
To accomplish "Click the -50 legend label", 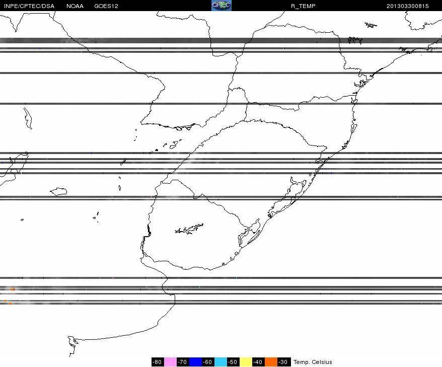I will (x=233, y=362).
